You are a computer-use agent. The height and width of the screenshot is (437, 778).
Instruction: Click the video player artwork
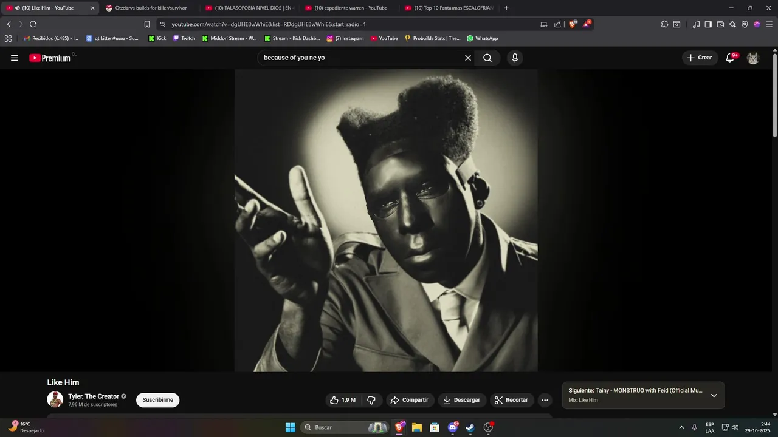(386, 220)
